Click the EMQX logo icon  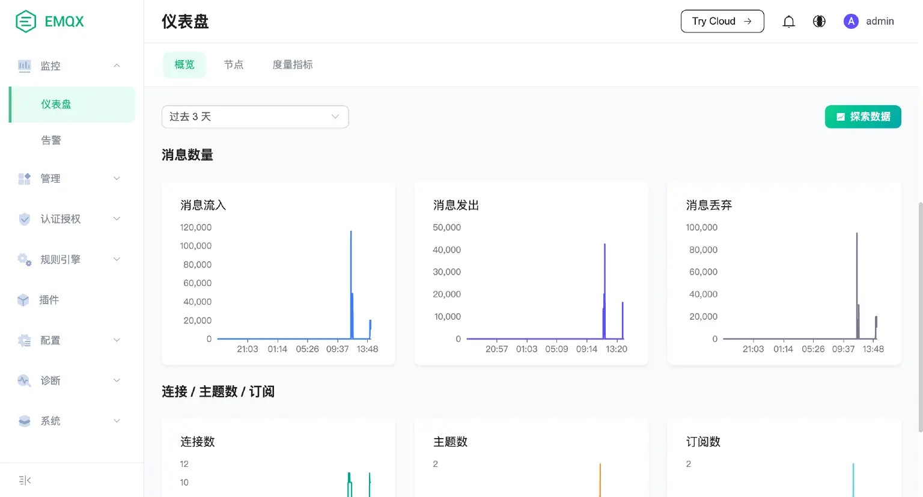click(x=26, y=22)
